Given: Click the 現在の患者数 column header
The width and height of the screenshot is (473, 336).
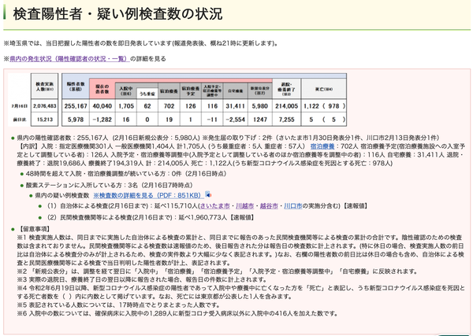Looking at the screenshot, I should click(102, 89).
